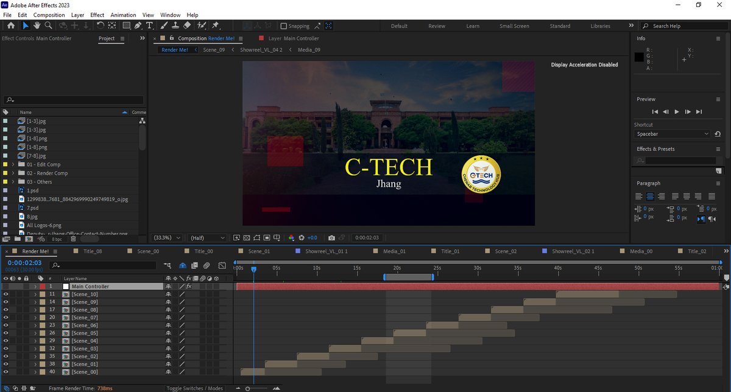Left align text in Paragraph panel
Screen dimensions: 731x392
pos(639,196)
